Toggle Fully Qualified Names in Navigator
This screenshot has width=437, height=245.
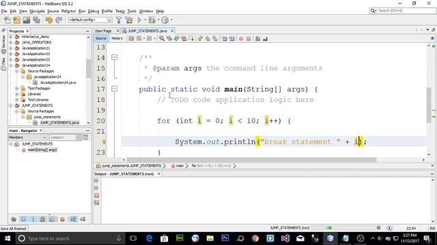click(x=62, y=219)
